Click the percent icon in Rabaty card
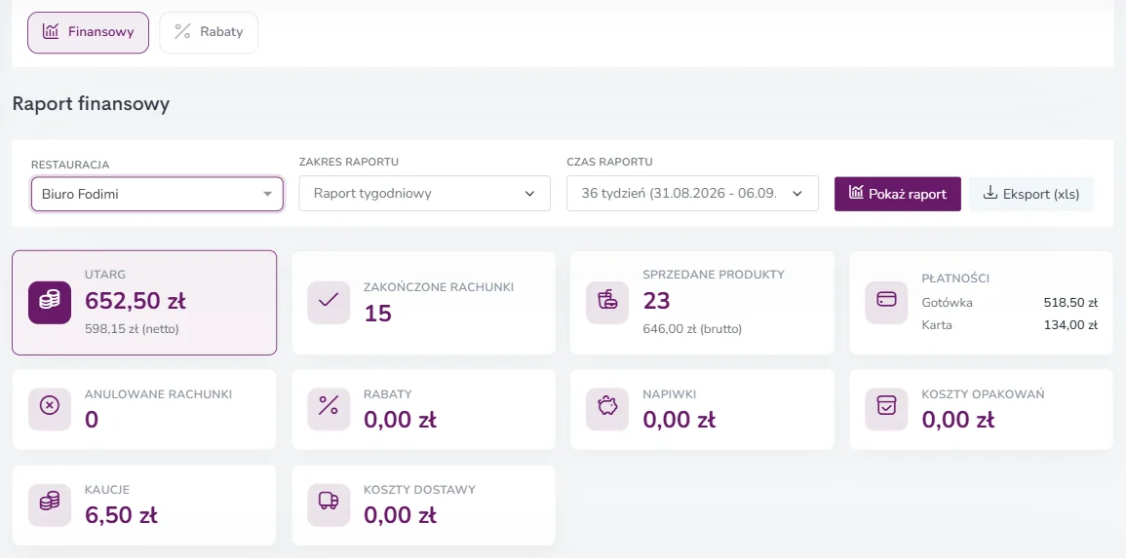1126x558 pixels. click(x=329, y=410)
